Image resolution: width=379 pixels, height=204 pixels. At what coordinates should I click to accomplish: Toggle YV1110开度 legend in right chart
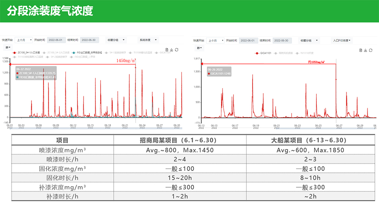[305, 53]
